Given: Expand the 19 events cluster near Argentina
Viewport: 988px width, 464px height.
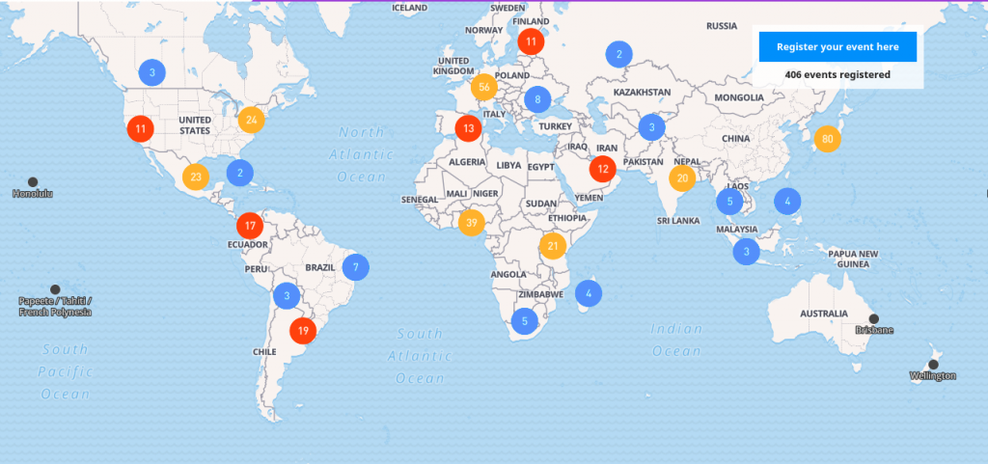Looking at the screenshot, I should click(x=303, y=331).
